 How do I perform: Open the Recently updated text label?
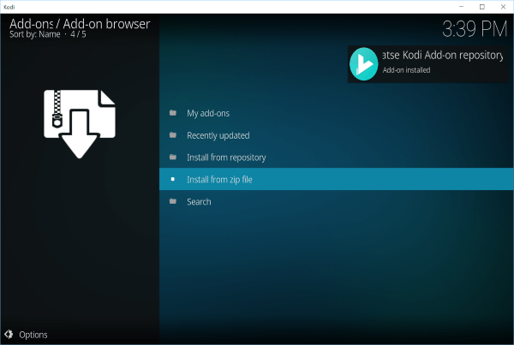218,135
